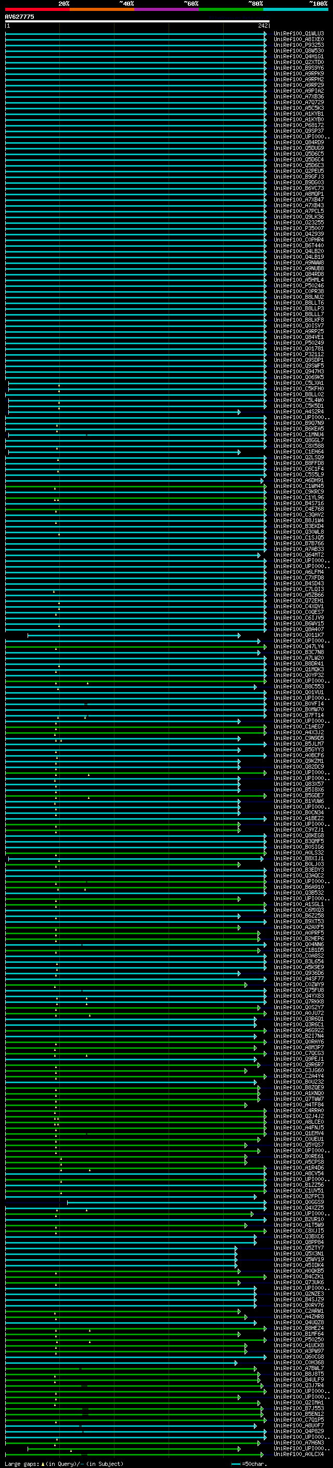Select UniRef100_C7Q1P5 label
This screenshot has width=333, height=1468.
tap(299, 1420)
